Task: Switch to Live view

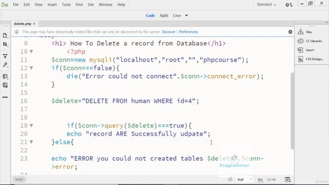Action: [177, 15]
